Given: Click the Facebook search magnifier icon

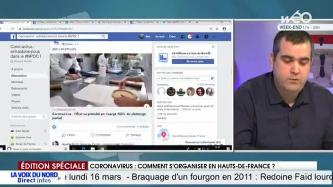Looking at the screenshot, I should click(x=103, y=36).
